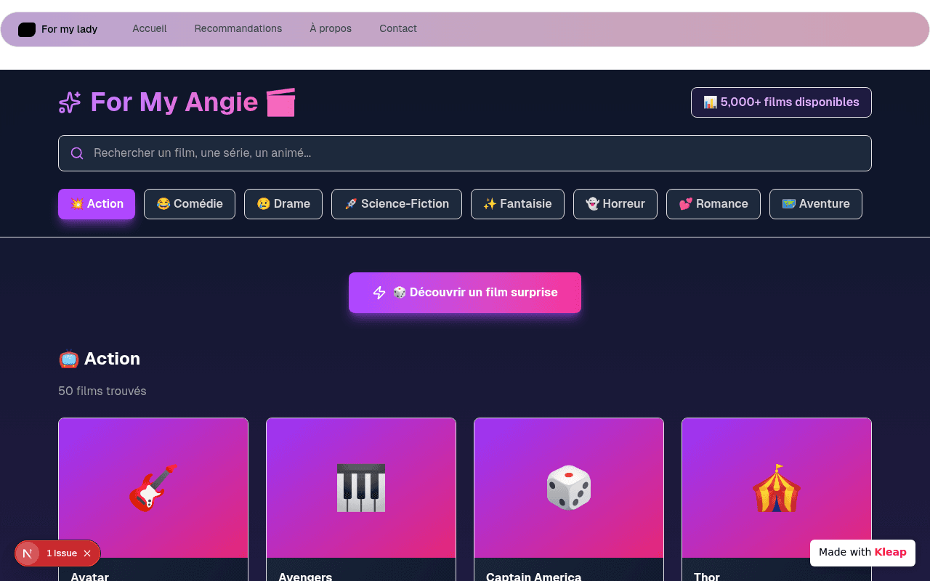Click the black logo icon beside For my lady

(27, 29)
